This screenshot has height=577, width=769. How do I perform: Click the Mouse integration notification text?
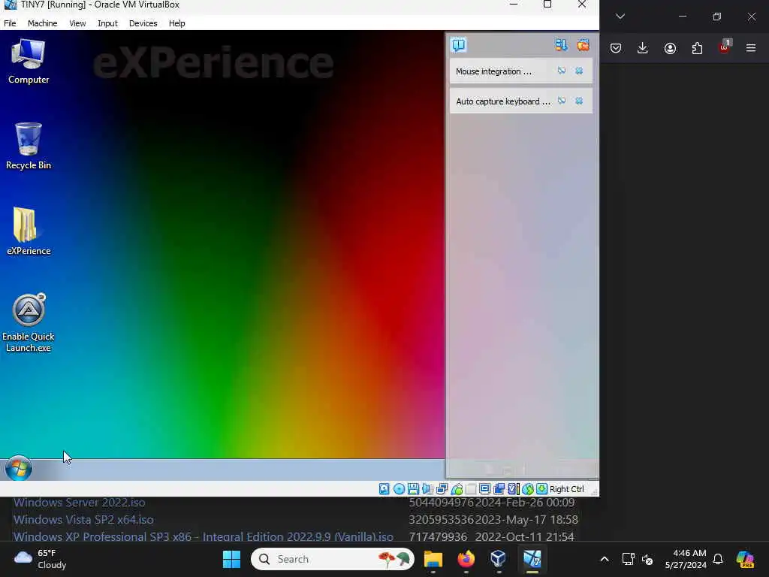(493, 71)
